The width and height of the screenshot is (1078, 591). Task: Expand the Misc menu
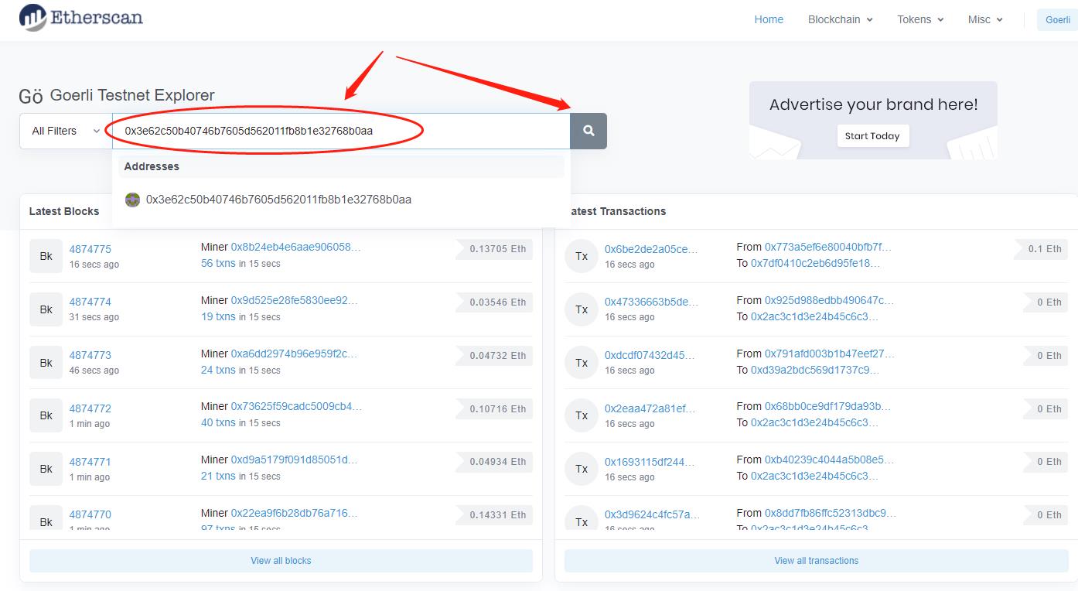click(x=985, y=19)
